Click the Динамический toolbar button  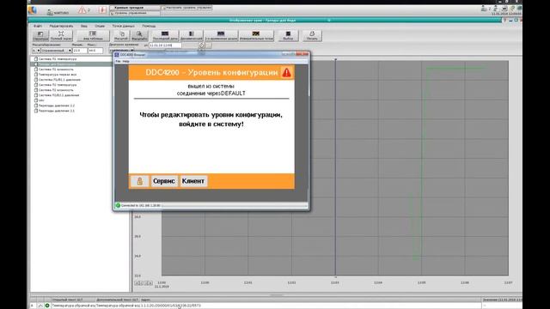point(192,35)
